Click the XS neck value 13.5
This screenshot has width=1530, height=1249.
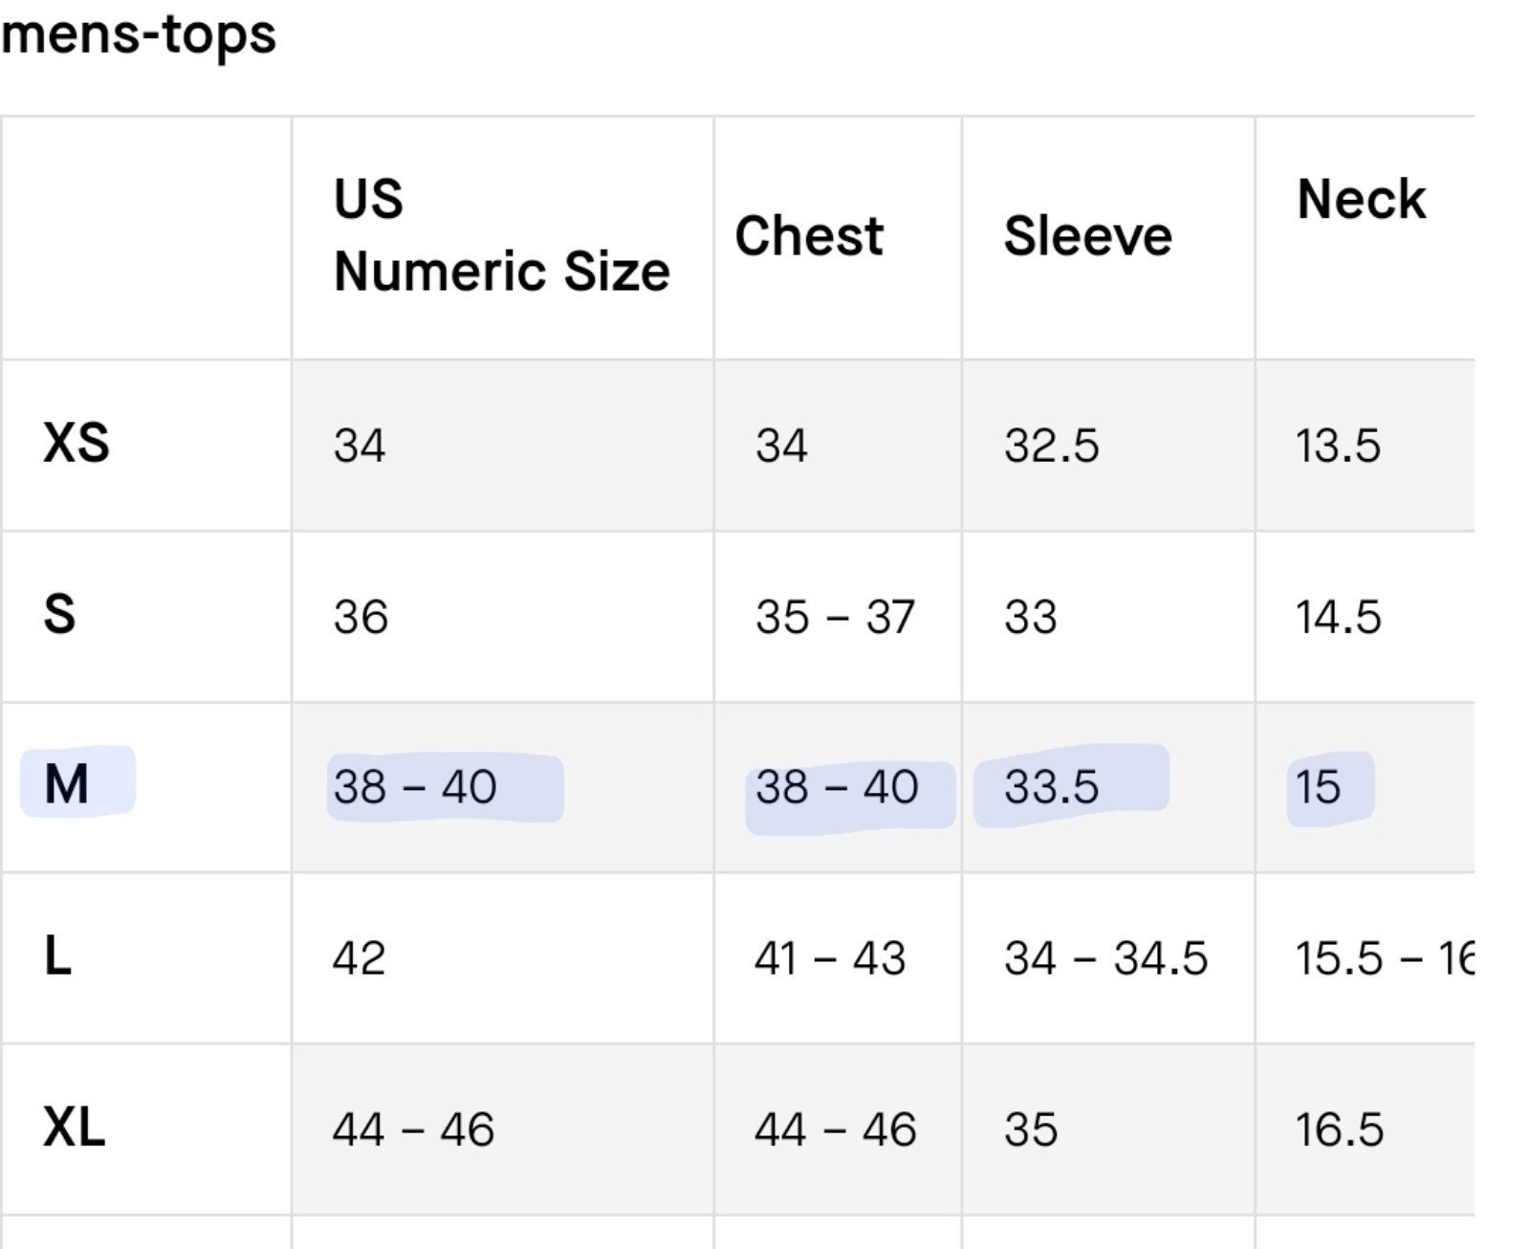[x=1339, y=446]
